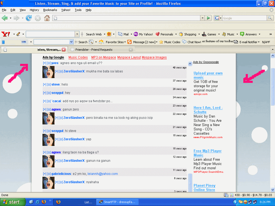Switch to Friendster - Friend Requests tab

click(101, 50)
